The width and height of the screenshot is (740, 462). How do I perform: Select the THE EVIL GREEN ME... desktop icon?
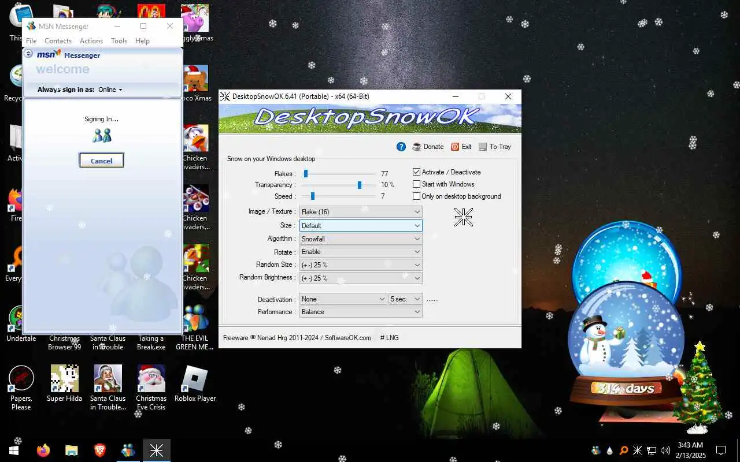pyautogui.click(x=195, y=327)
